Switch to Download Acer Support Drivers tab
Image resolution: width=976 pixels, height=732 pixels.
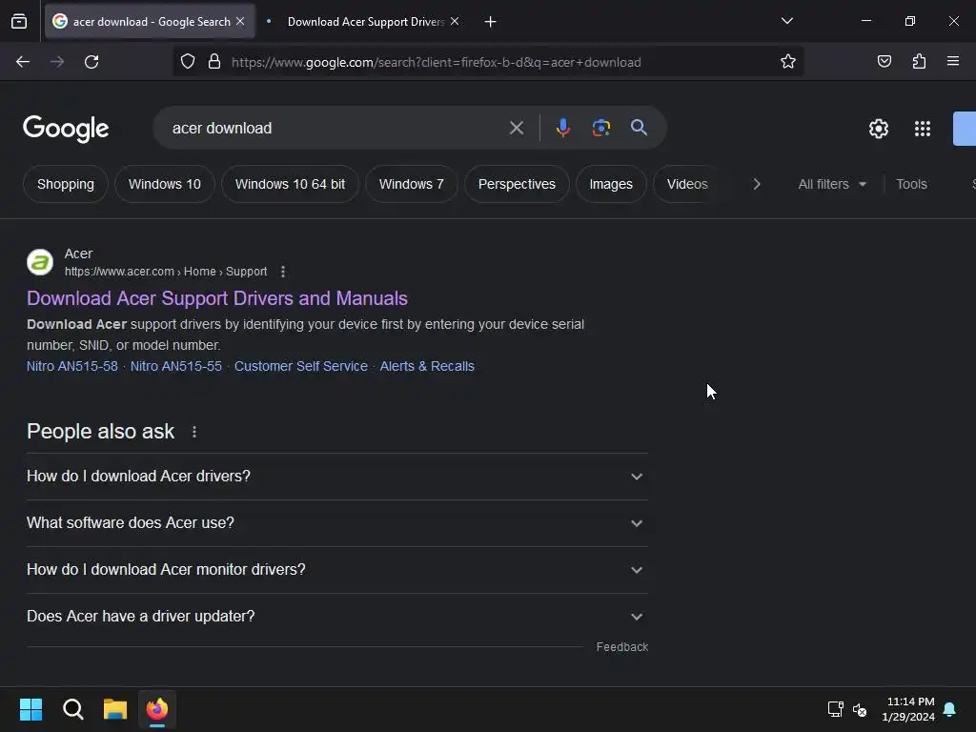365,22
